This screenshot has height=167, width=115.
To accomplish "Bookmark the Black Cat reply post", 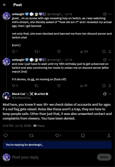I will pos(83,135).
